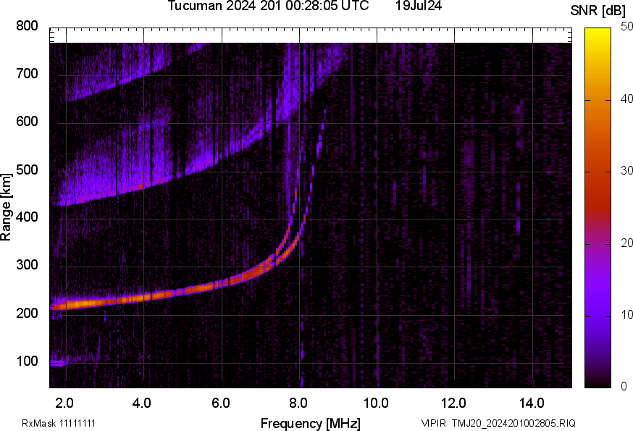The height and width of the screenshot is (431, 633).
Task: Click the SNR [dB] colorbar label
Action: pyautogui.click(x=597, y=9)
